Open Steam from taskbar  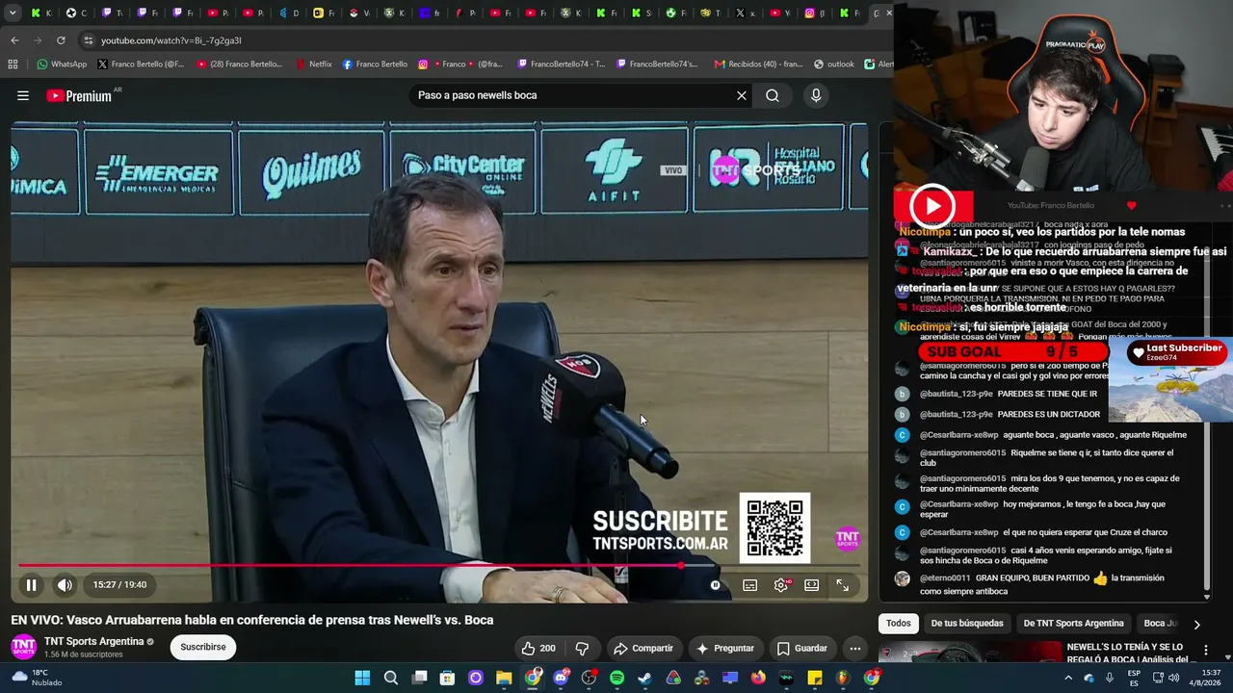[644, 678]
